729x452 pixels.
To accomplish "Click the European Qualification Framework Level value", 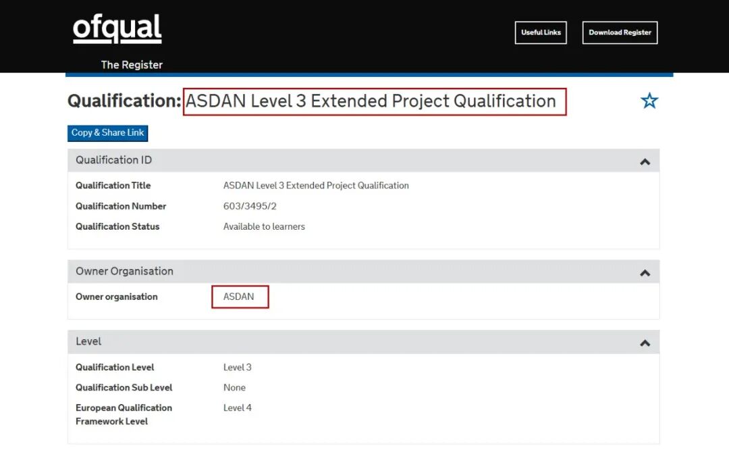I will (237, 407).
